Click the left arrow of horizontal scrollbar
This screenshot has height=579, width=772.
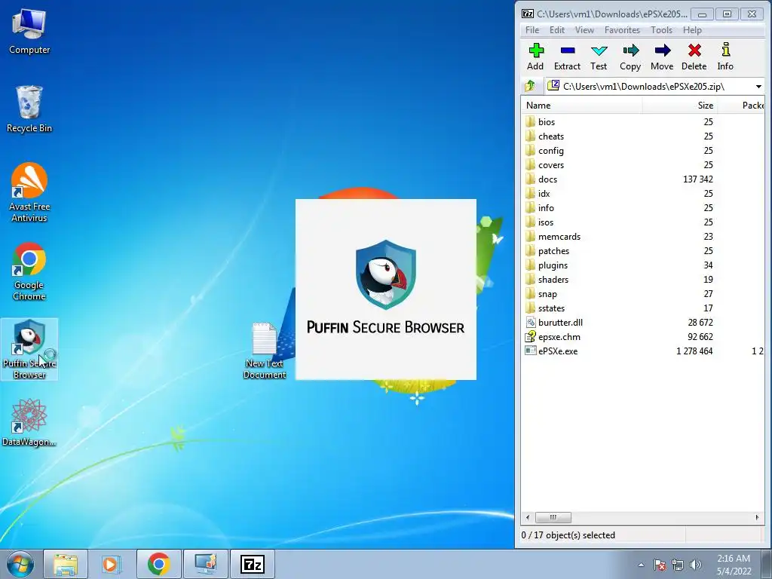pos(528,517)
